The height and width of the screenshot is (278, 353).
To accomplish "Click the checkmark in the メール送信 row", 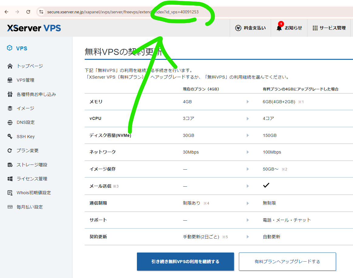I will (266, 185).
